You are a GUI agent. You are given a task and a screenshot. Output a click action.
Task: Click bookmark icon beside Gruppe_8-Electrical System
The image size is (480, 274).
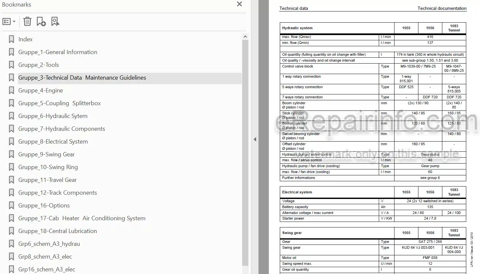pos(11,142)
